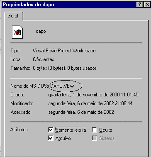Click the Tamanho label
Screen dimensions: 151x157
(20, 68)
